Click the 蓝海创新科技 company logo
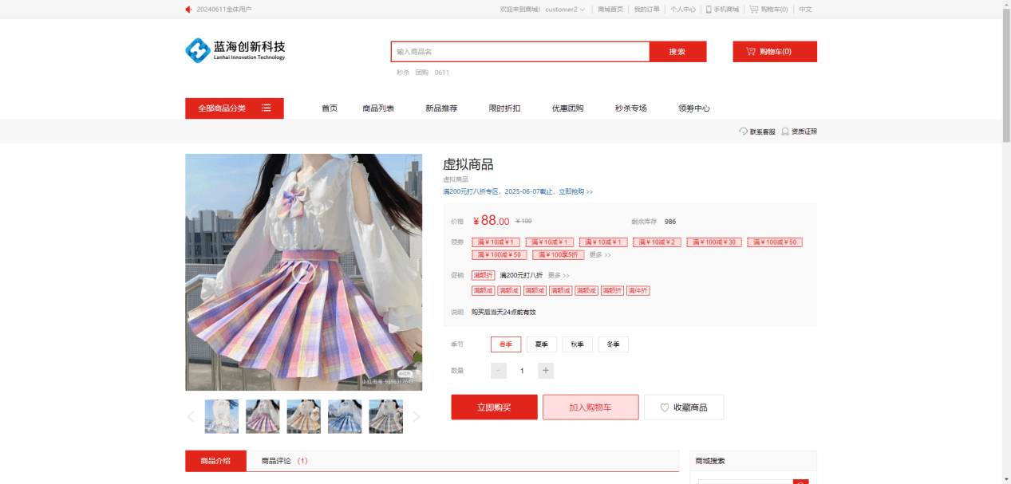This screenshot has height=484, width=1011. coord(235,50)
